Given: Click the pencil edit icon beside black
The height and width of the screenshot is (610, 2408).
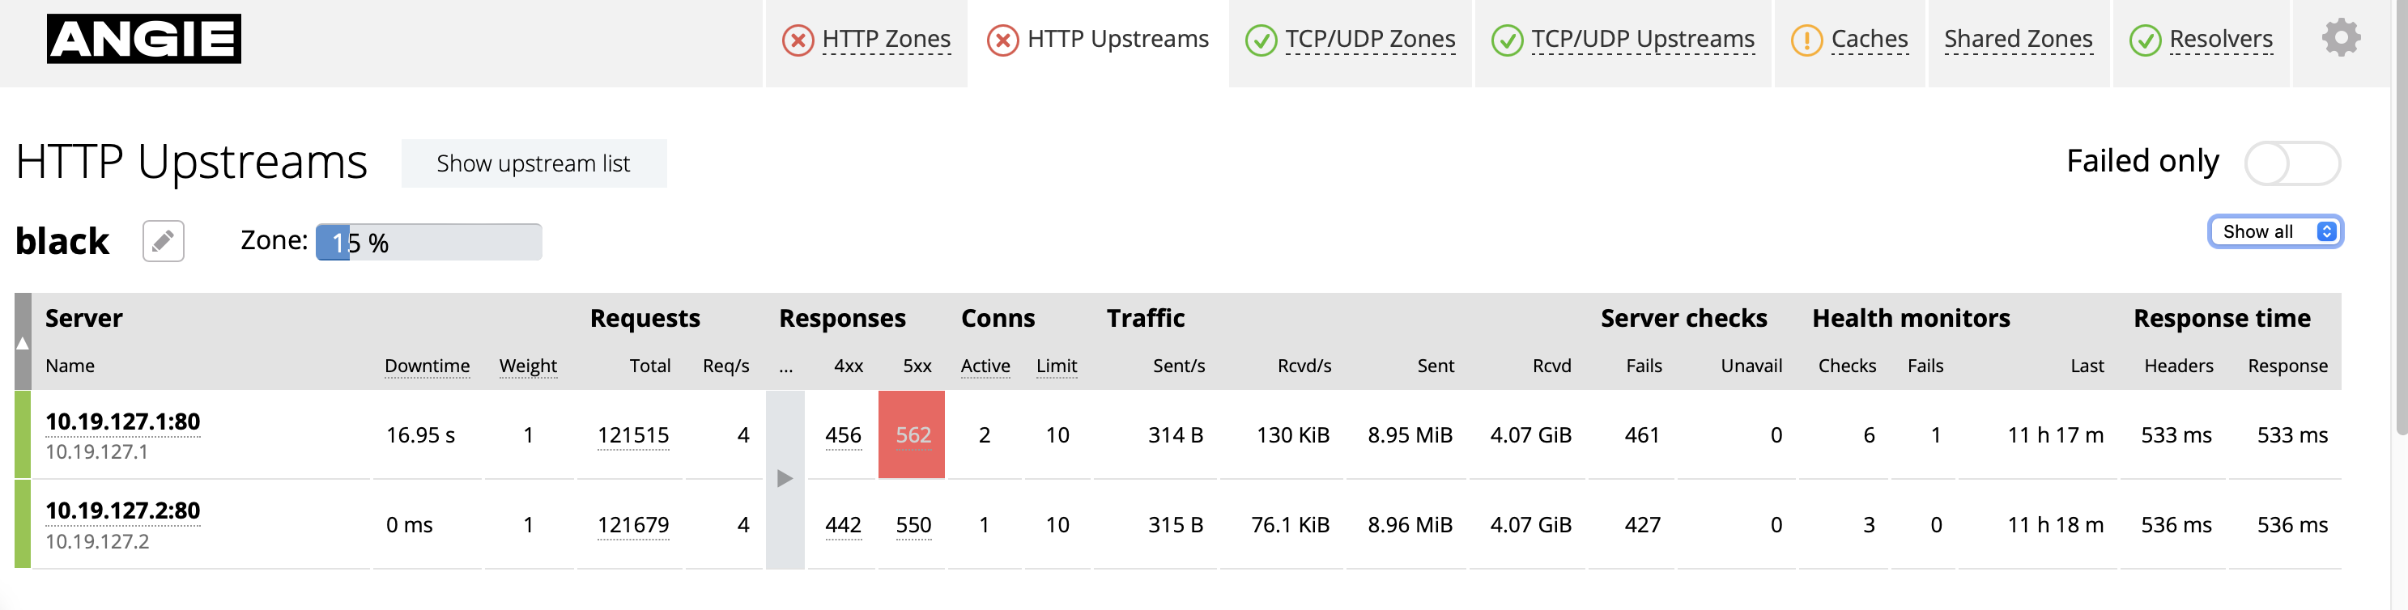Looking at the screenshot, I should click(163, 242).
